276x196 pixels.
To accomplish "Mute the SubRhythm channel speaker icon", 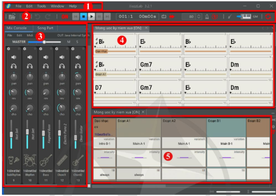I will coord(14,57).
